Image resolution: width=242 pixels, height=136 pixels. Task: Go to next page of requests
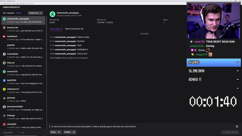coord(23,133)
